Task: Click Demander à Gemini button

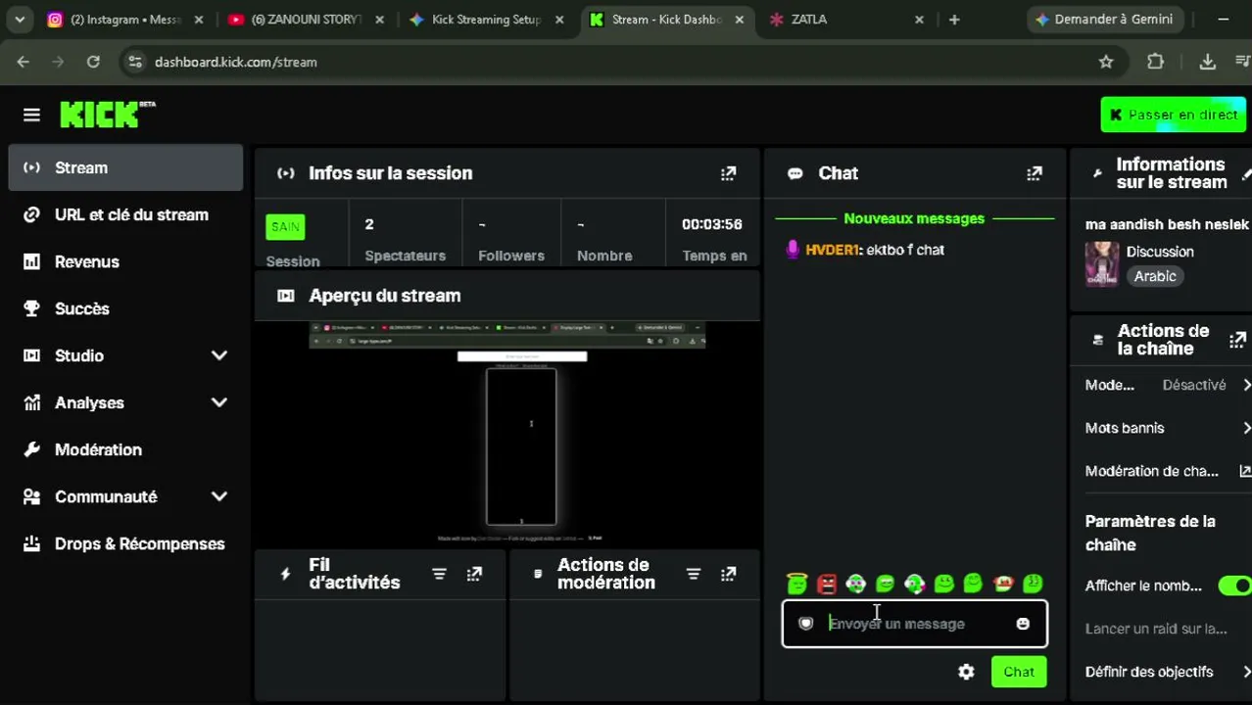Action: point(1107,20)
